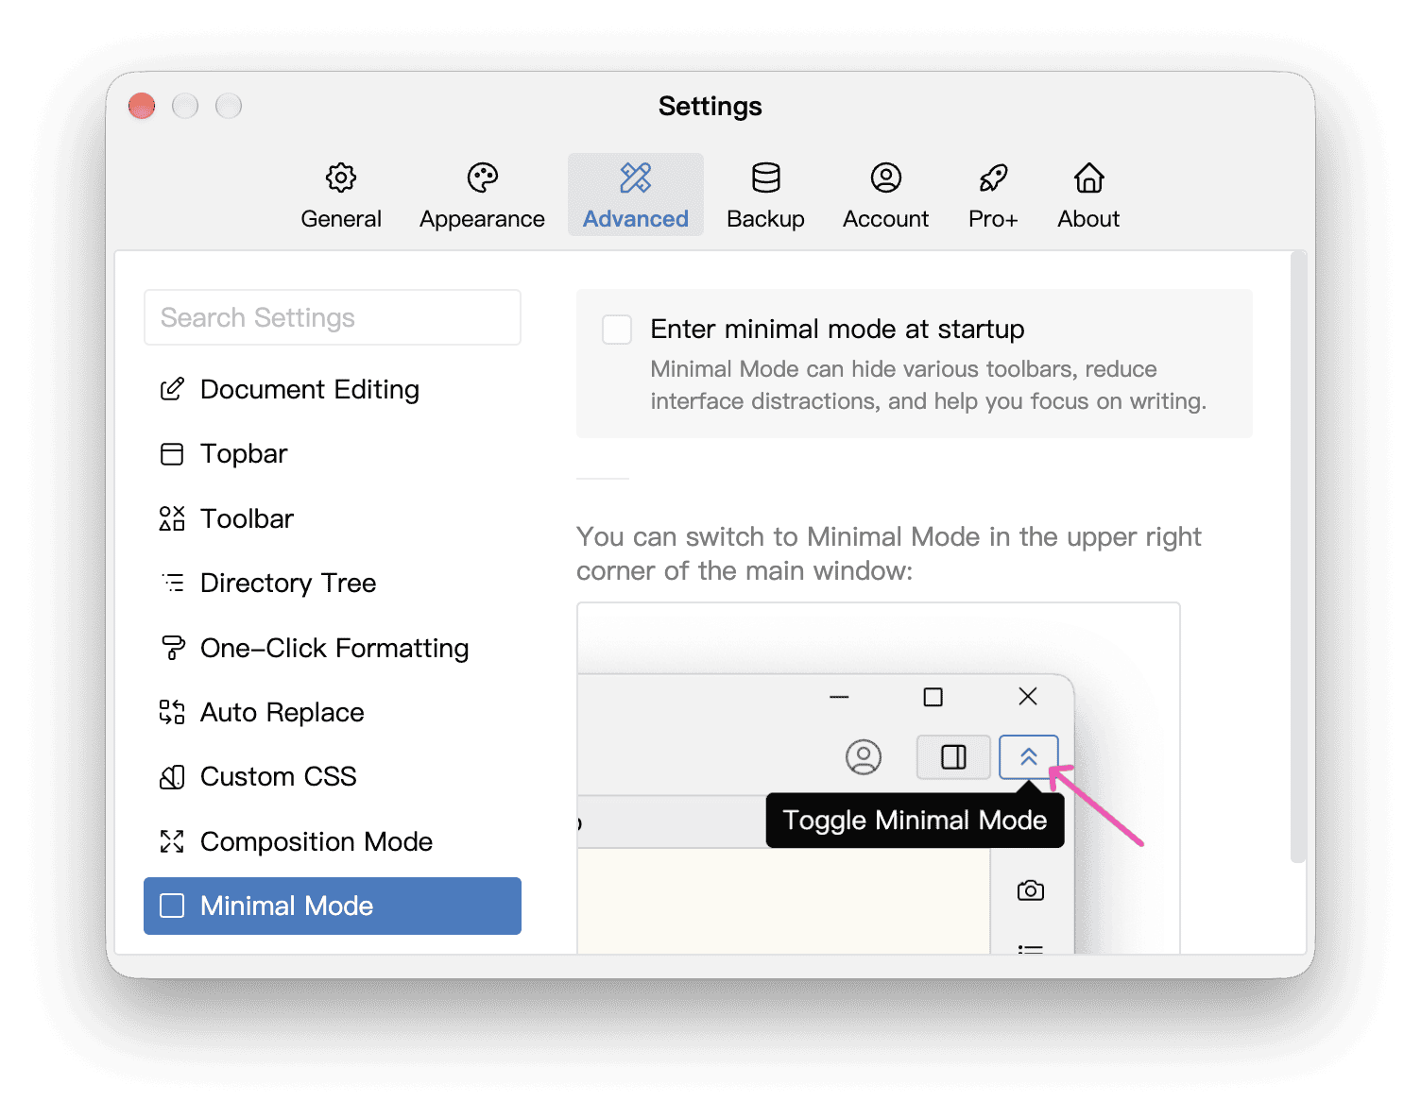
Task: Select Composition Mode in sidebar
Action: (x=333, y=841)
